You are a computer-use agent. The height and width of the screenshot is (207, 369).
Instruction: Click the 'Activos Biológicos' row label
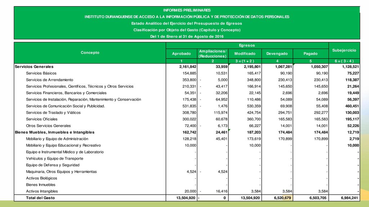pos(41,178)
